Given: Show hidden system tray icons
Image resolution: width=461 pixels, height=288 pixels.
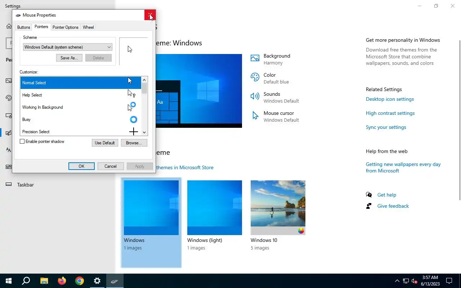Looking at the screenshot, I should tap(397, 281).
